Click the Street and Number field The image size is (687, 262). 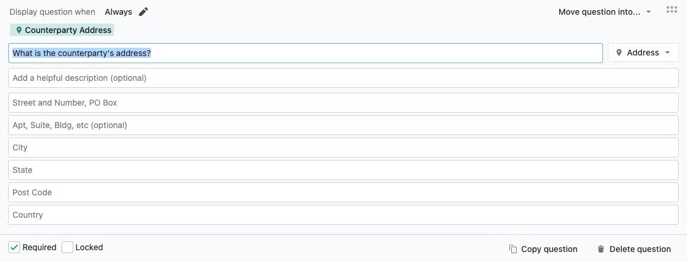[x=343, y=103]
